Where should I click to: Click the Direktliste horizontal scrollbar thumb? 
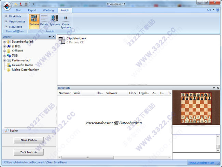pyautogui.click(x=88, y=157)
